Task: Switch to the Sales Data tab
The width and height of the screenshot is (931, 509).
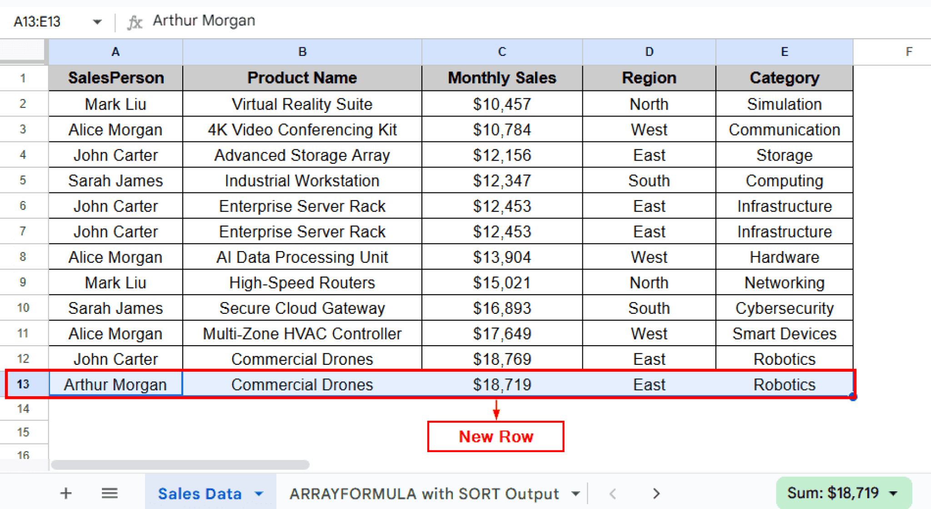Action: [x=200, y=493]
